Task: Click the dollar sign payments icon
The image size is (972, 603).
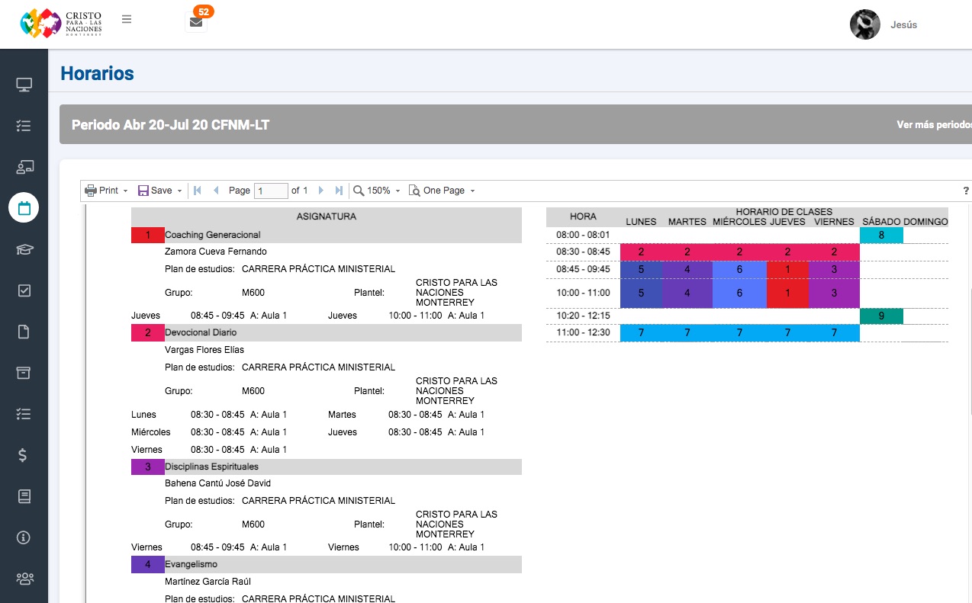Action: (24, 455)
